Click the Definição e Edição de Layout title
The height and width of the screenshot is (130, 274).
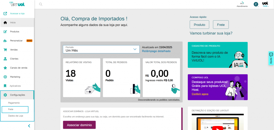(210, 111)
